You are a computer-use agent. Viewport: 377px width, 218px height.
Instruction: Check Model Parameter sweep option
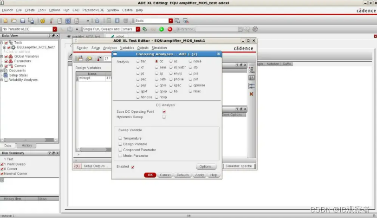click(x=120, y=155)
